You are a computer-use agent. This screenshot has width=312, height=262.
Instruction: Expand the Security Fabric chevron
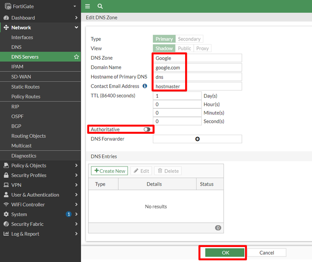[x=76, y=224]
